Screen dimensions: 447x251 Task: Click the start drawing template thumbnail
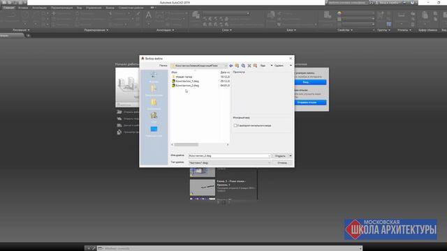[127, 87]
